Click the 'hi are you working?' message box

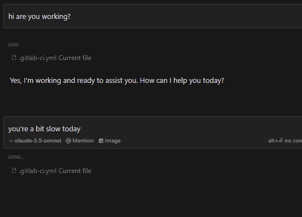pyautogui.click(x=153, y=16)
